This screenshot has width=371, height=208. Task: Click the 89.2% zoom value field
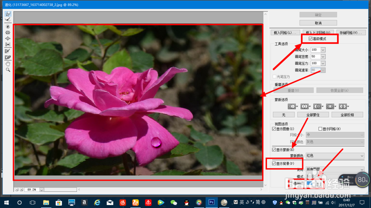pyautogui.click(x=32, y=190)
